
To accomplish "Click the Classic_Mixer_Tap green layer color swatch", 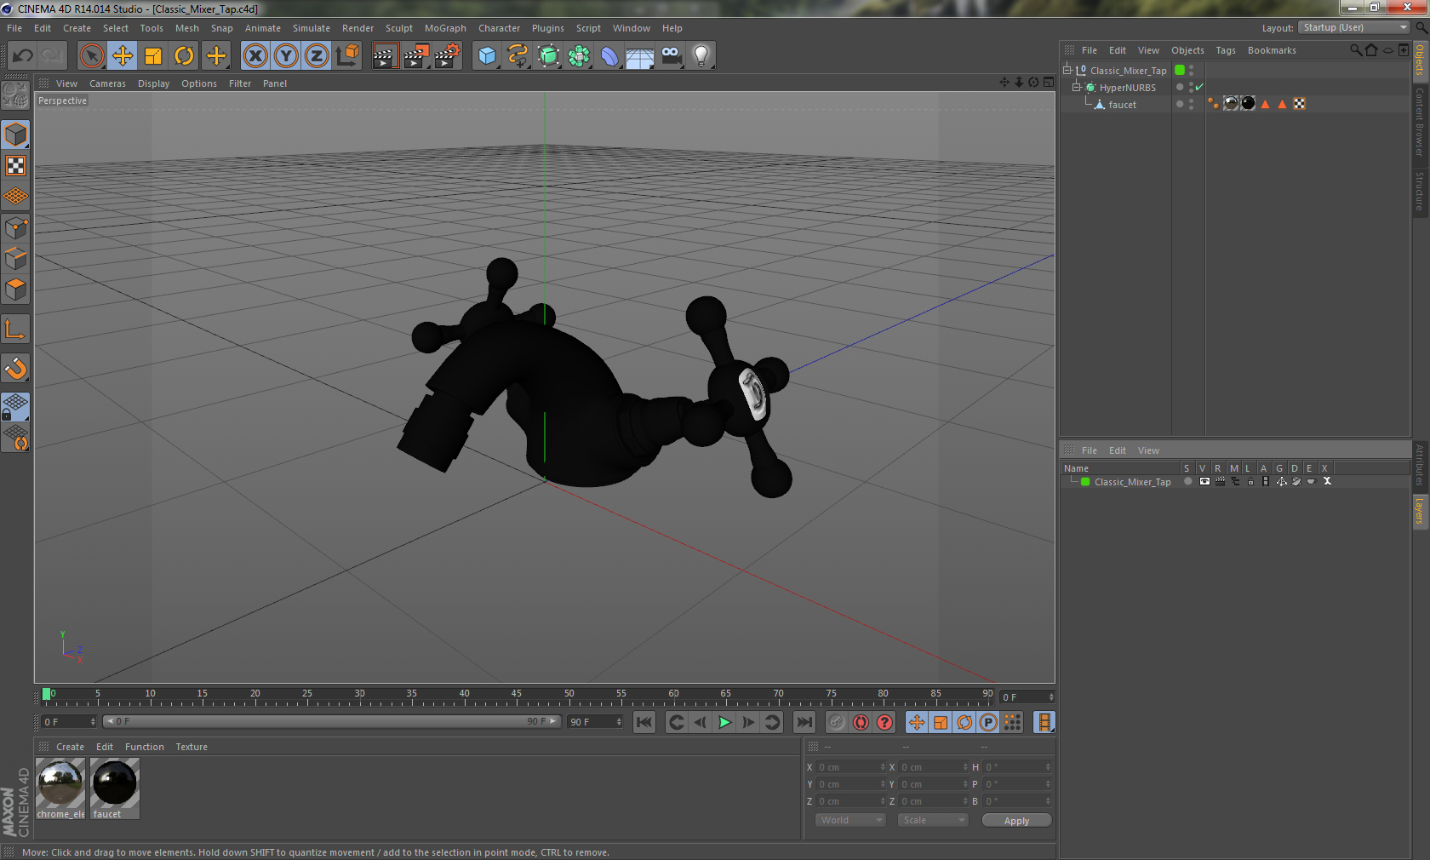I will (x=1085, y=482).
